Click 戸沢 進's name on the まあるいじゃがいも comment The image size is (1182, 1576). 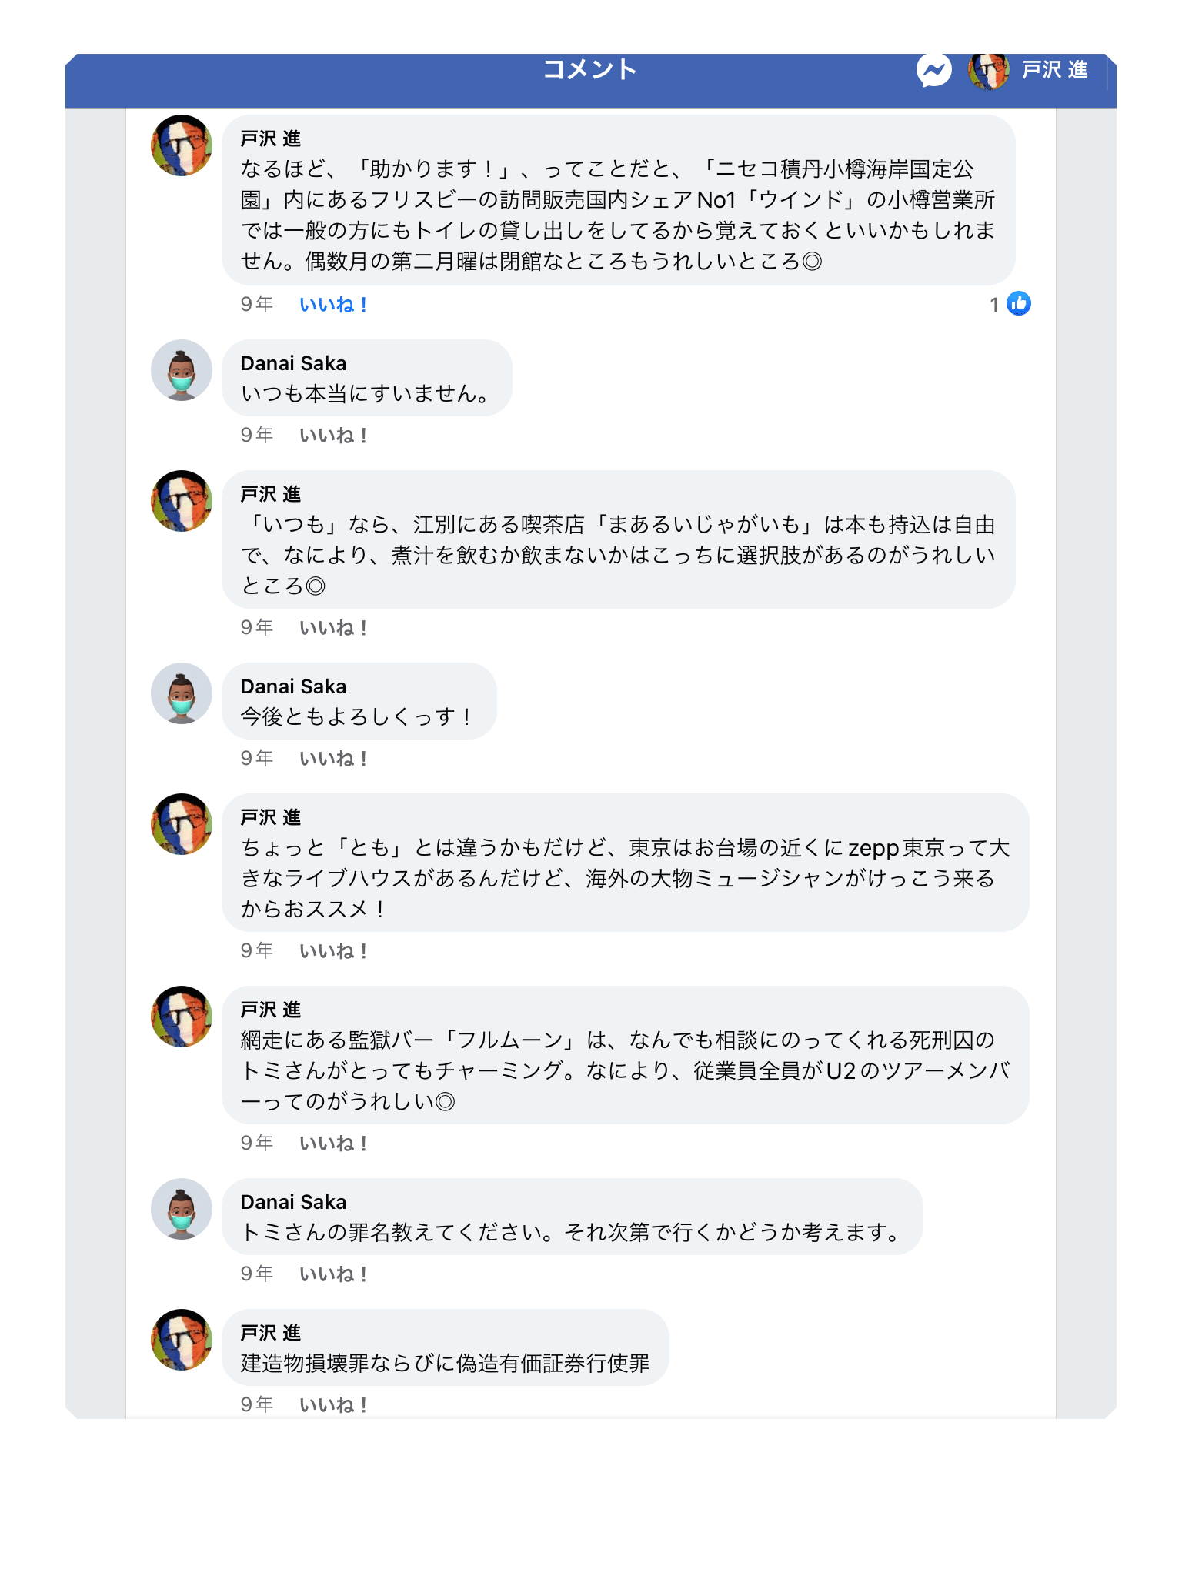[x=271, y=494]
